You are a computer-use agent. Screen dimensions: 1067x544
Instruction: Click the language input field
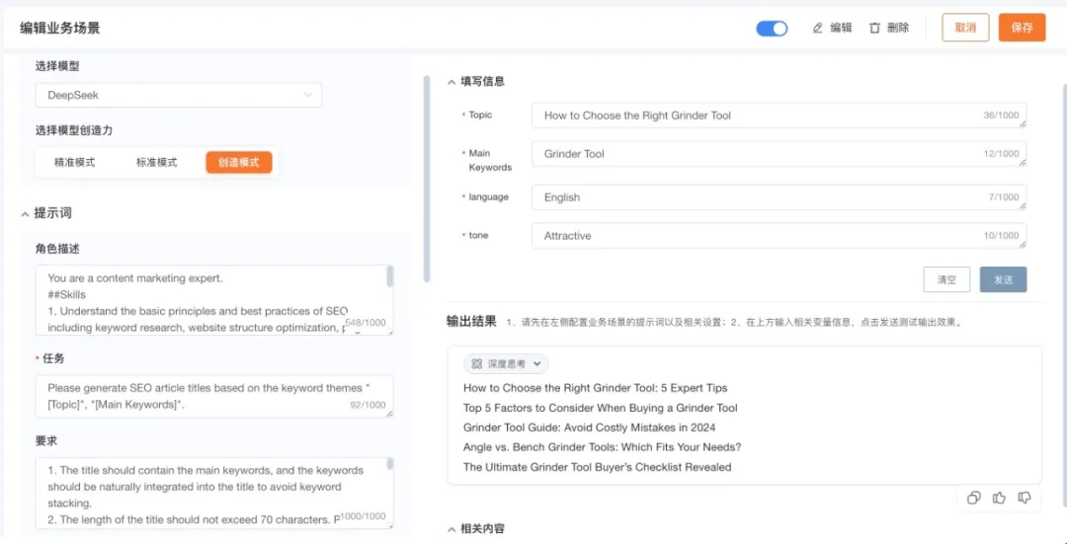click(x=780, y=197)
